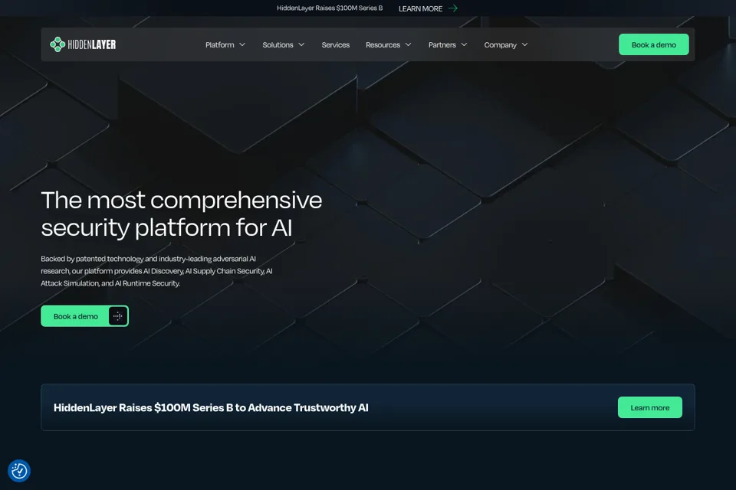736x490 pixels.
Task: Follow the LEARN MORE link in the top banner
Action: point(421,8)
